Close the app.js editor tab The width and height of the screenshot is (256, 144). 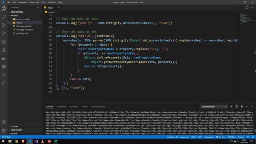click(59, 8)
